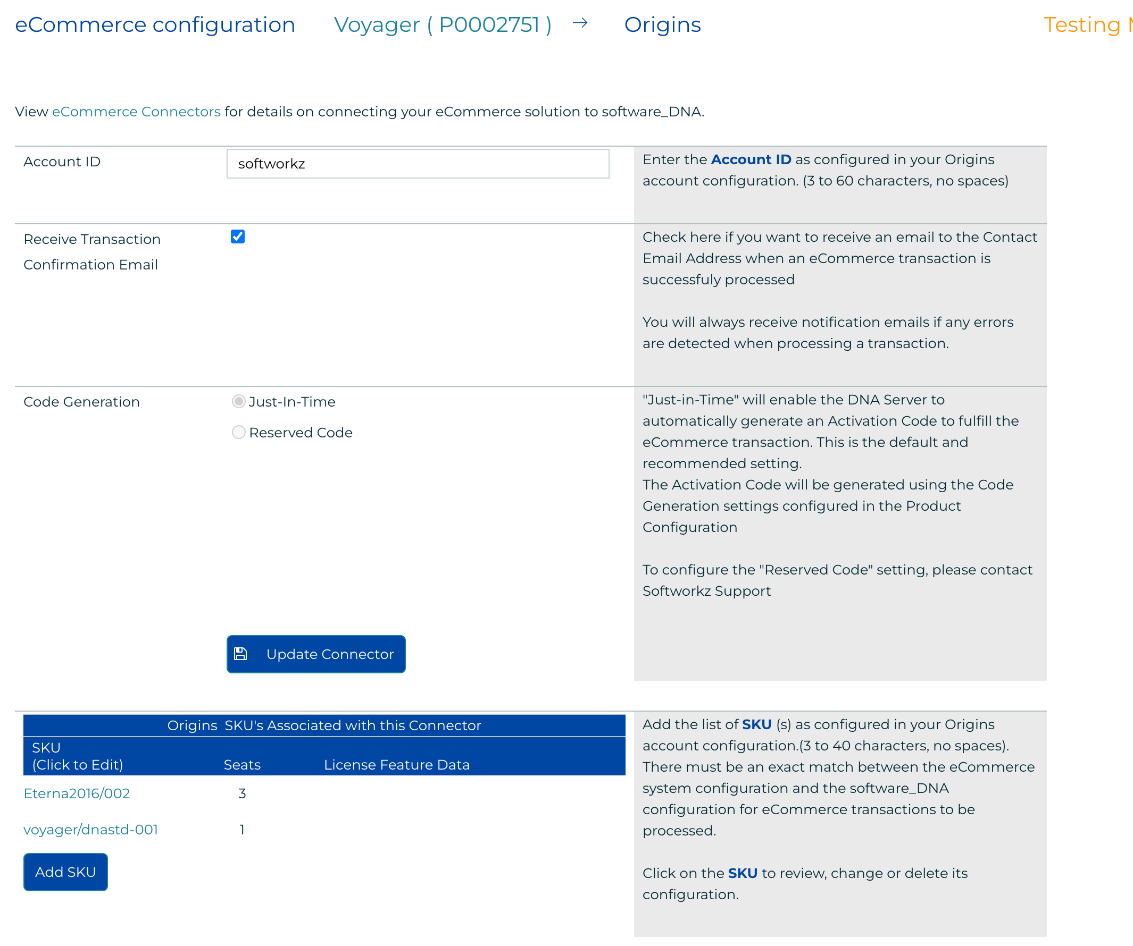Open the Eterna2016/002 SKU for editing
The width and height of the screenshot is (1133, 946).
[x=77, y=793]
